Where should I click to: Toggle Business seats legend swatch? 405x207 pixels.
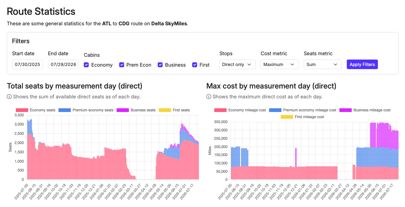[123, 110]
